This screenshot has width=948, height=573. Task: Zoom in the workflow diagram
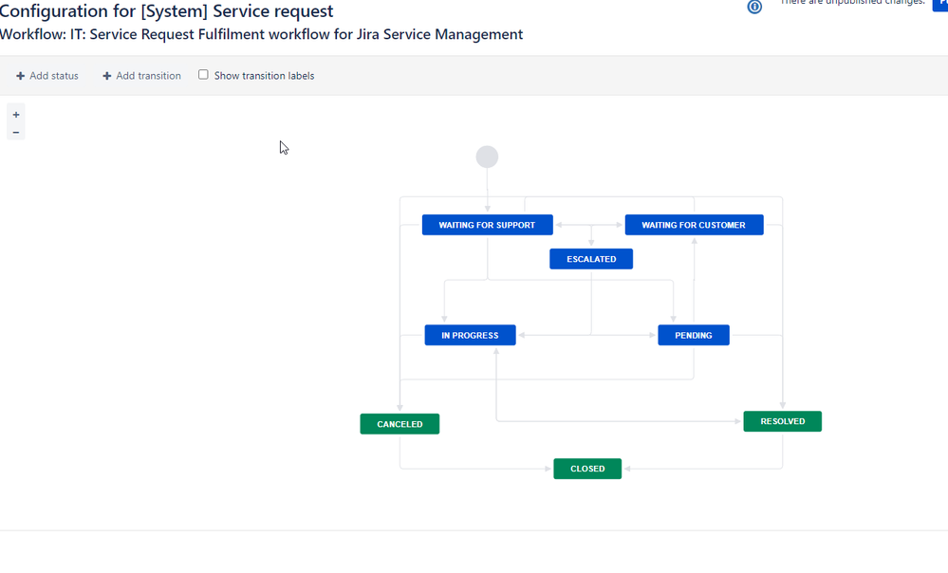16,114
